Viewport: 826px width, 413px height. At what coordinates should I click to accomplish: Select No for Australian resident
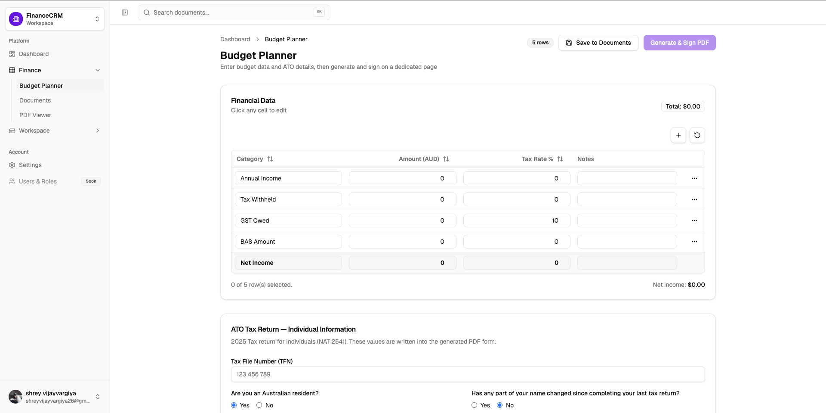pyautogui.click(x=259, y=405)
